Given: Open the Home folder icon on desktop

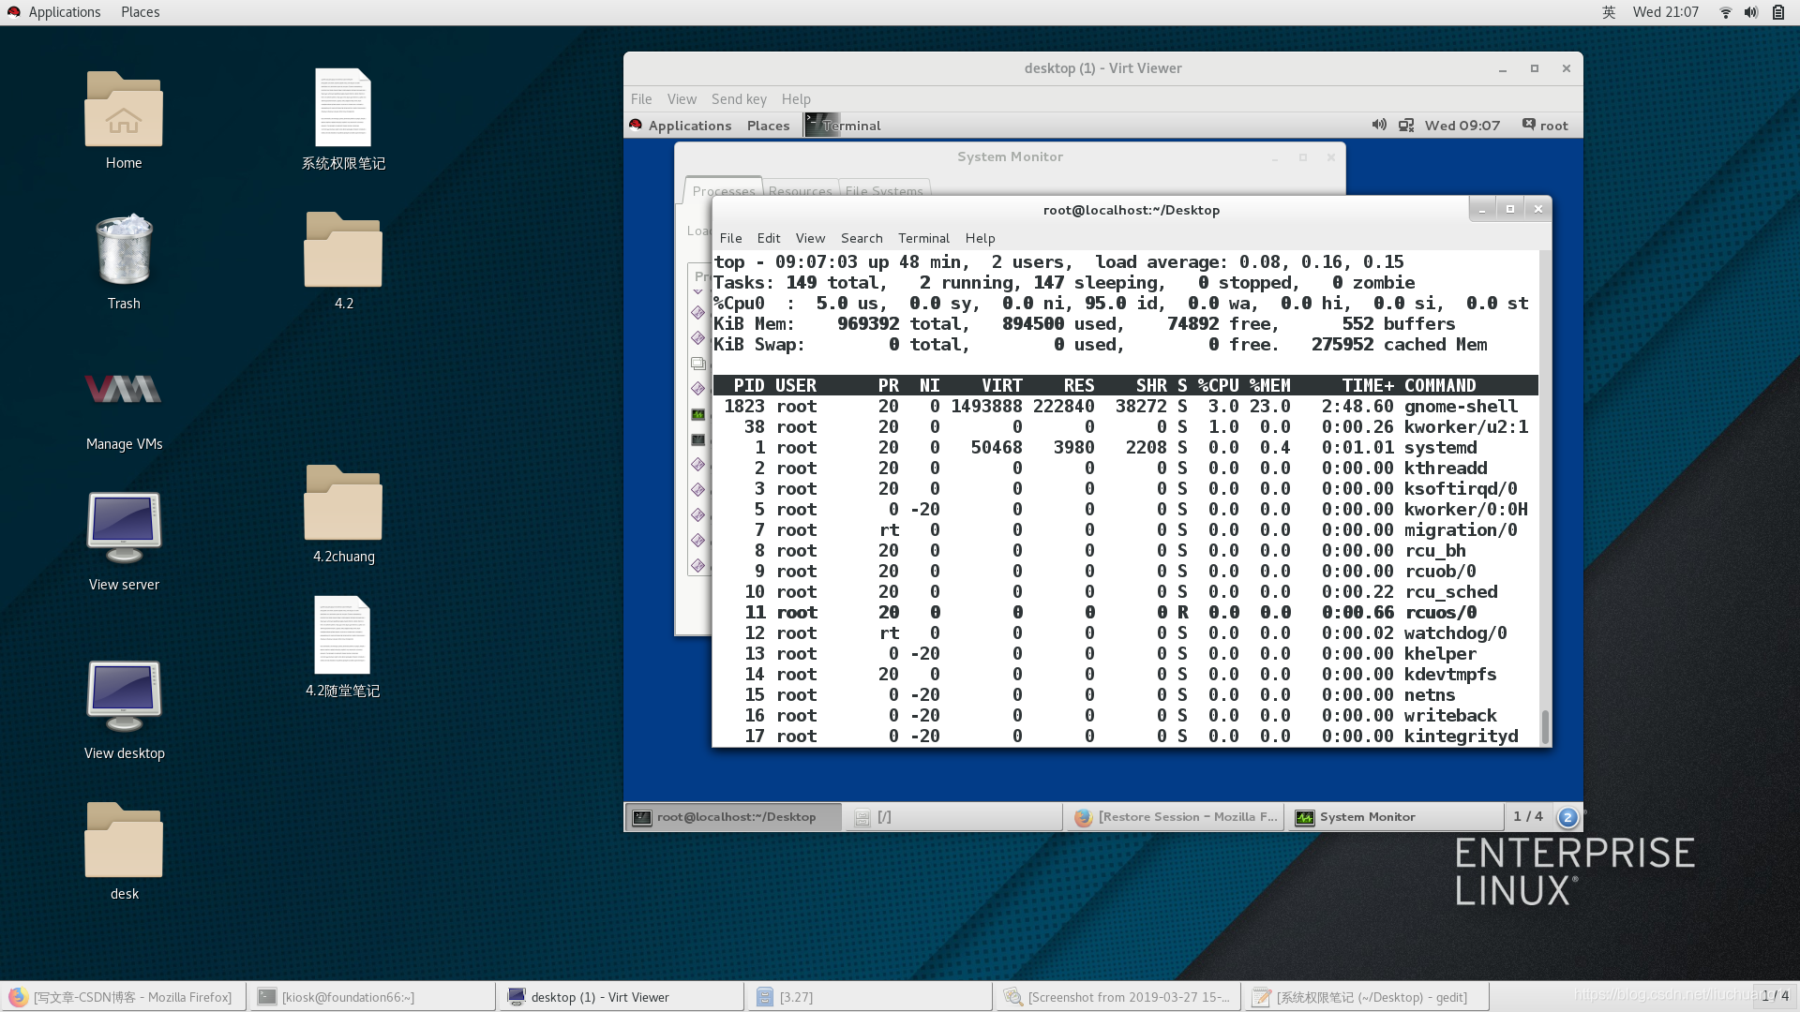Looking at the screenshot, I should click(x=124, y=109).
